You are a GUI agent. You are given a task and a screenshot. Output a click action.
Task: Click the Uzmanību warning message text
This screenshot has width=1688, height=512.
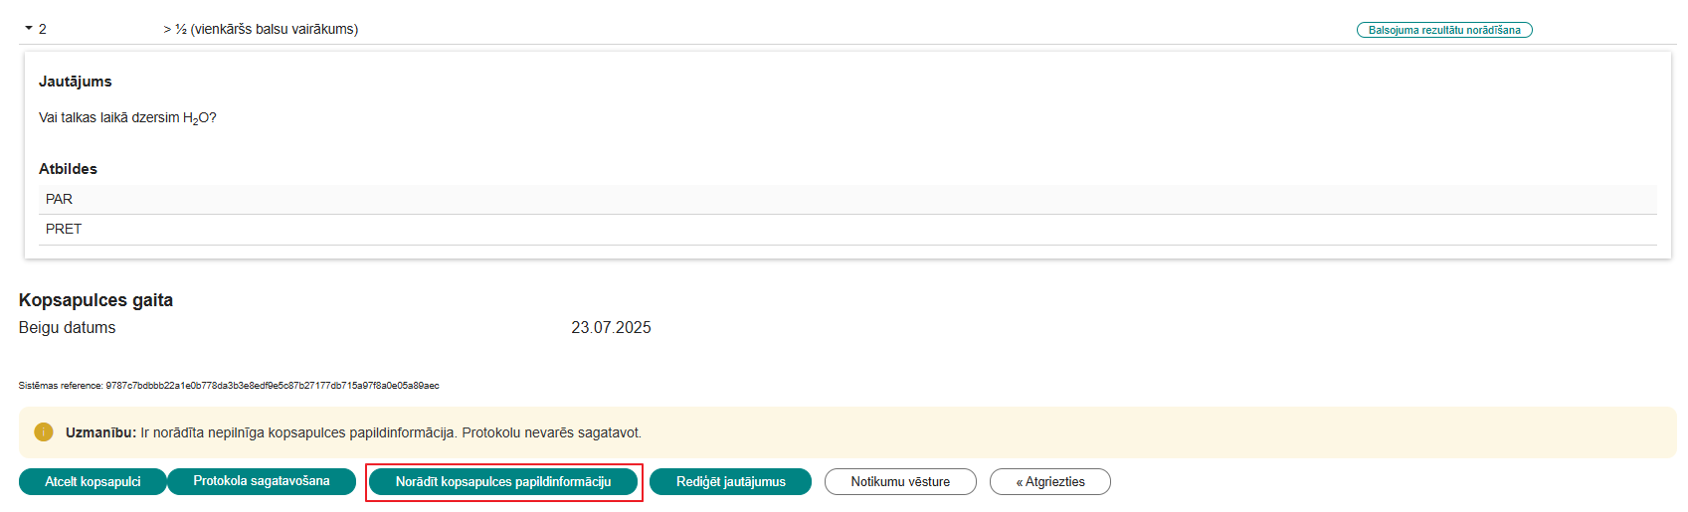(x=354, y=432)
